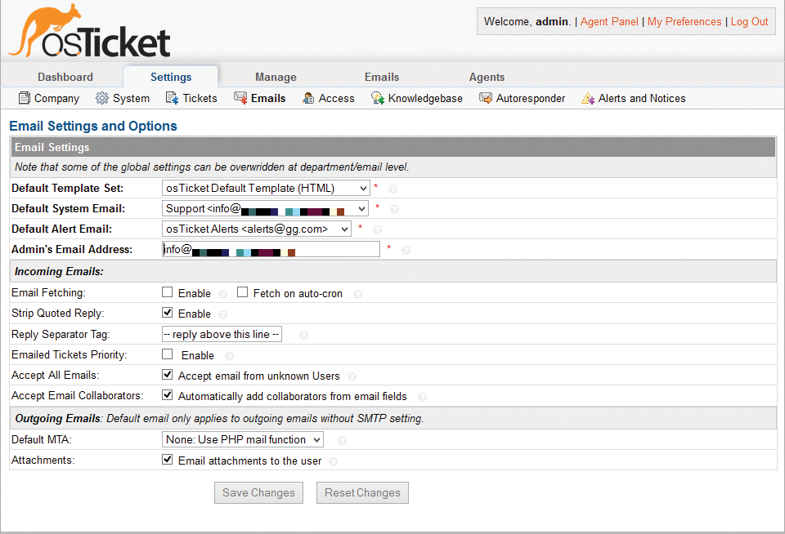This screenshot has height=534, width=785.
Task: Open Access settings icon
Action: 308,98
